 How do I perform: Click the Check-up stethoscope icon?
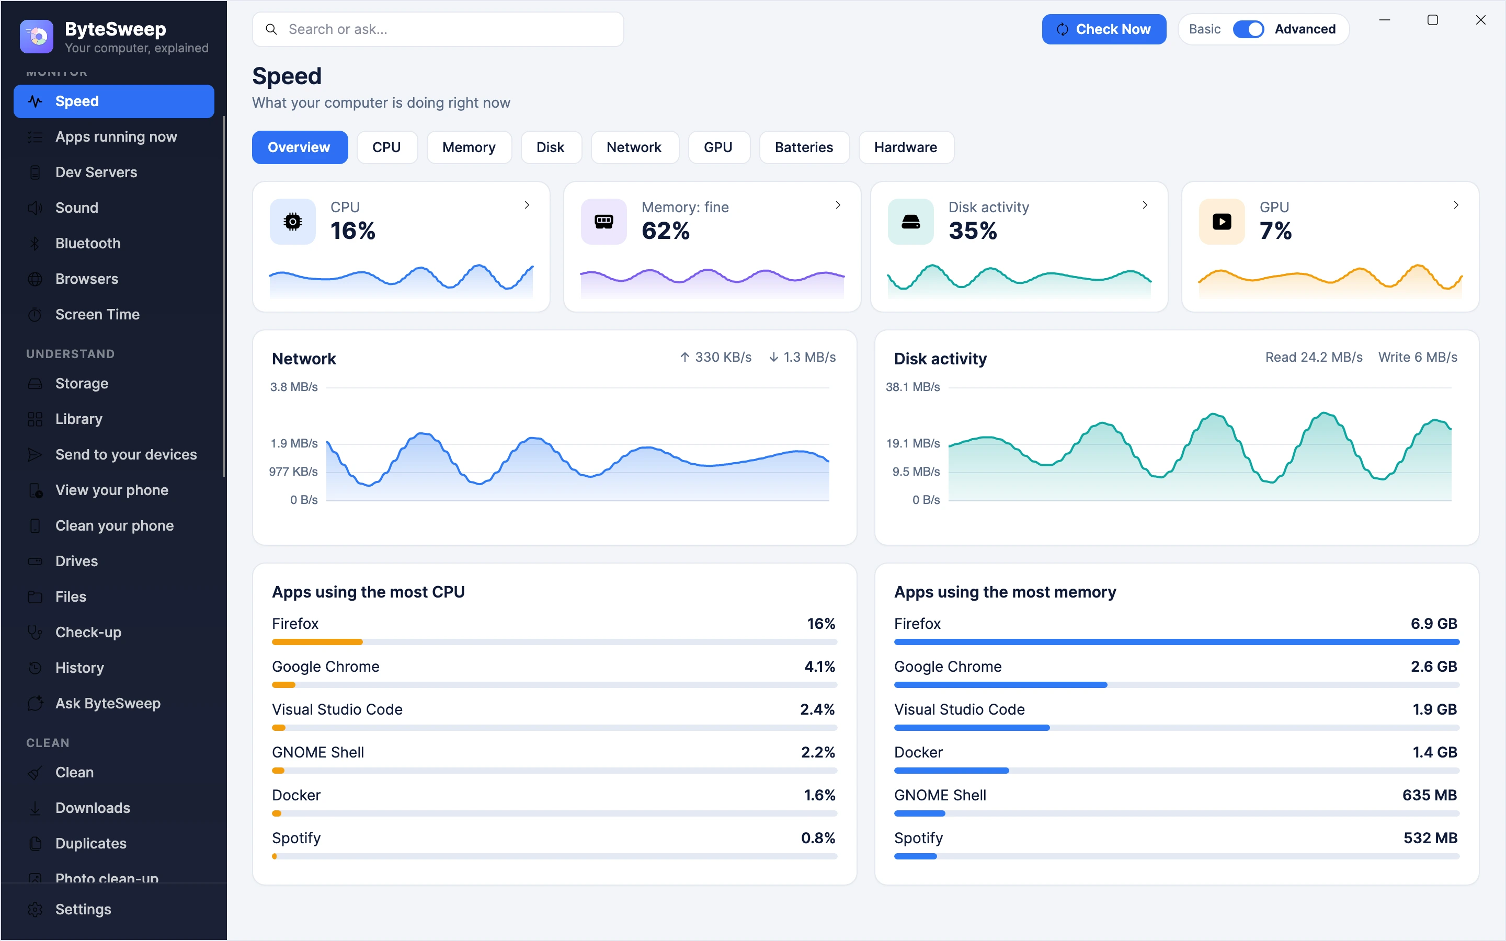coord(36,633)
